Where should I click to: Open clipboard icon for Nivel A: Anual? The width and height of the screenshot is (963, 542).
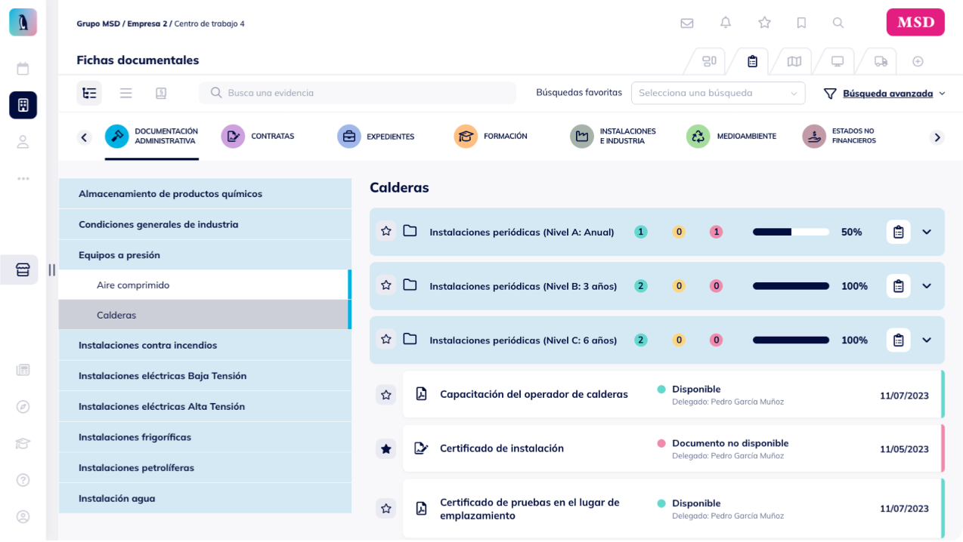[x=898, y=232]
